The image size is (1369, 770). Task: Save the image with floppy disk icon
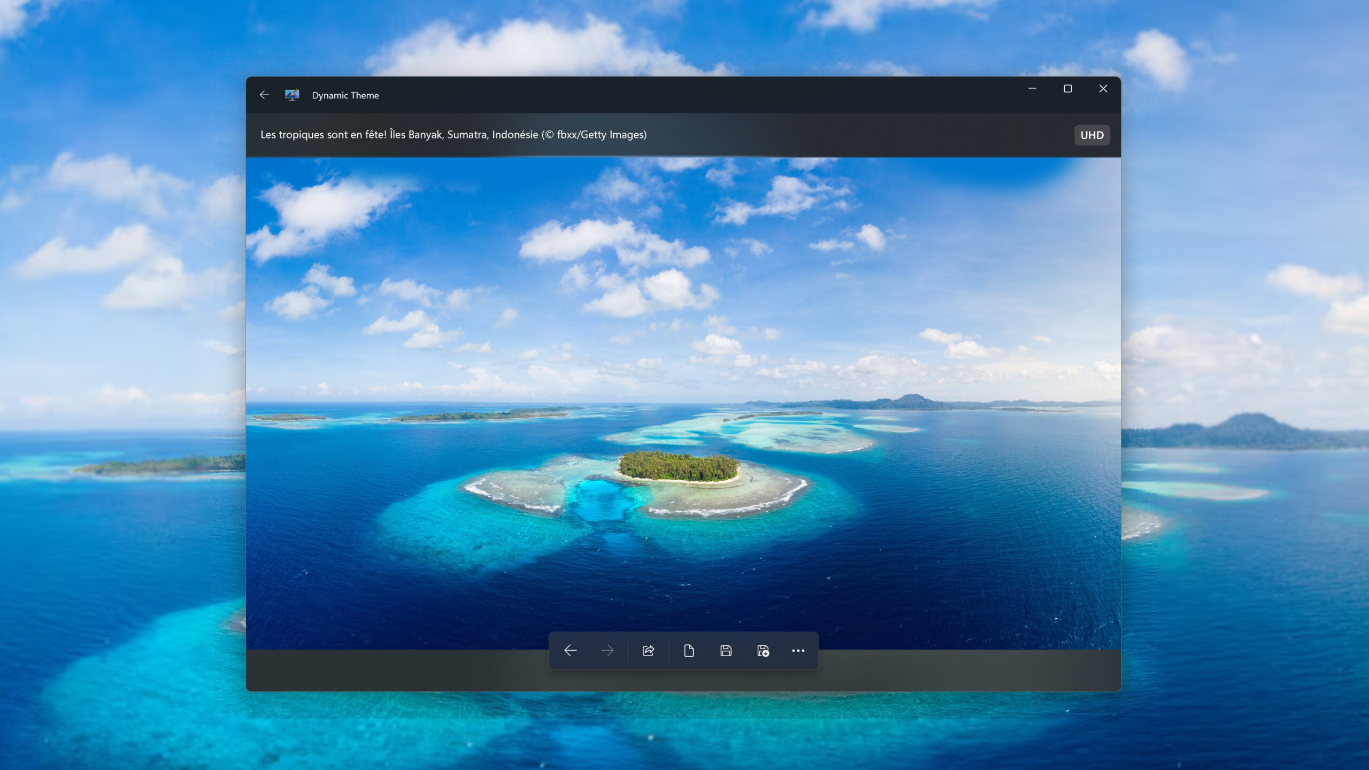point(726,651)
